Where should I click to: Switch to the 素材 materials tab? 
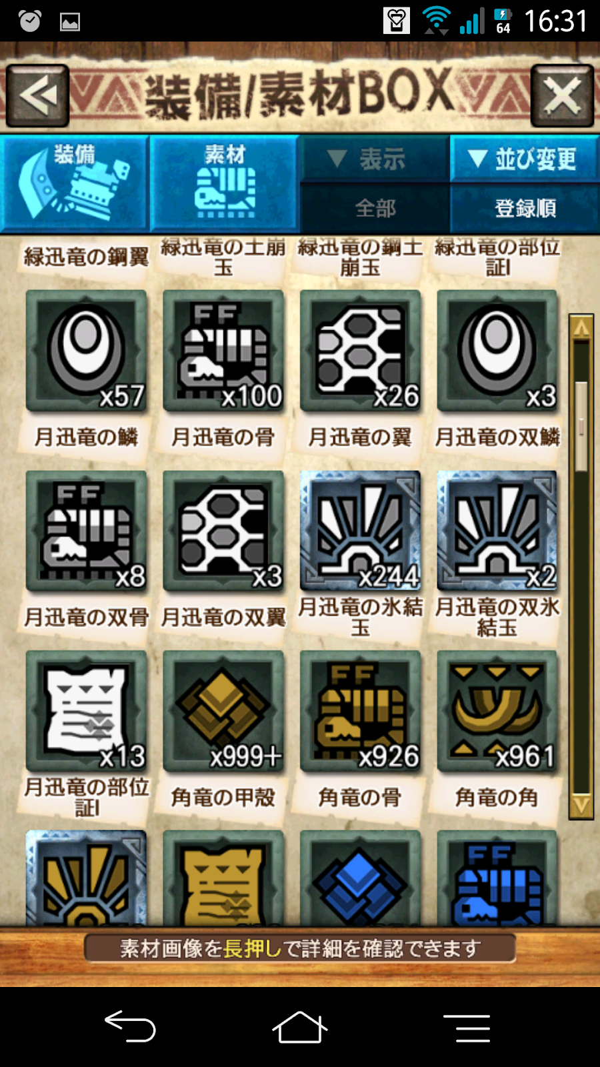(225, 184)
